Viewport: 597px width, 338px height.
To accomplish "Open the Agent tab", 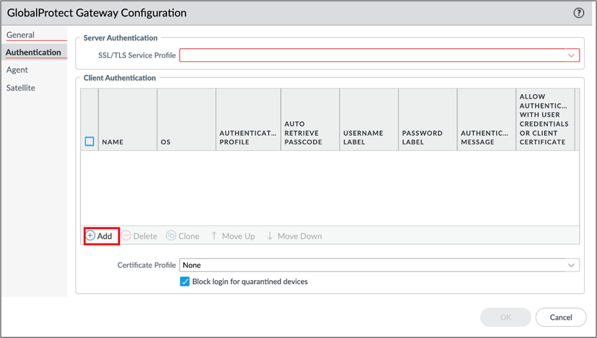I will point(17,70).
